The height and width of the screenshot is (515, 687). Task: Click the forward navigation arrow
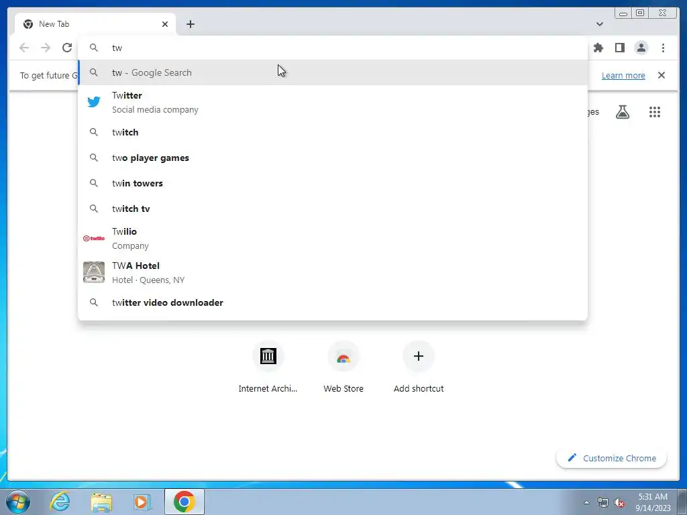click(x=46, y=48)
